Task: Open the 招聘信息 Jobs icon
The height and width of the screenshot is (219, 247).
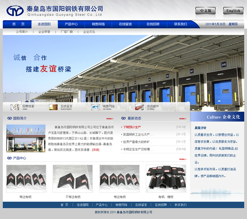Action: click(x=15, y=107)
